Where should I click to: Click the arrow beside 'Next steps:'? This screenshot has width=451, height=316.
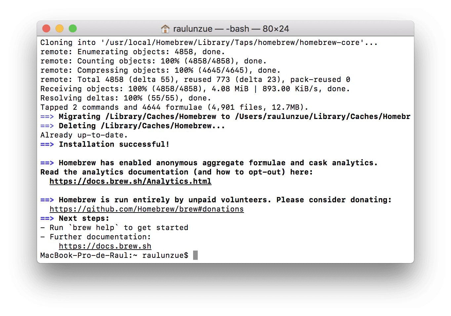[47, 218]
